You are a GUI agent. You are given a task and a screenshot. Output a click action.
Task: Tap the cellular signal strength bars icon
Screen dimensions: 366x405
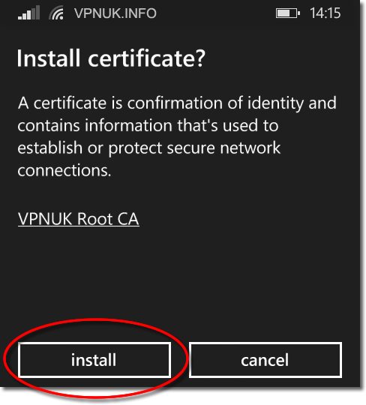pyautogui.click(x=29, y=13)
